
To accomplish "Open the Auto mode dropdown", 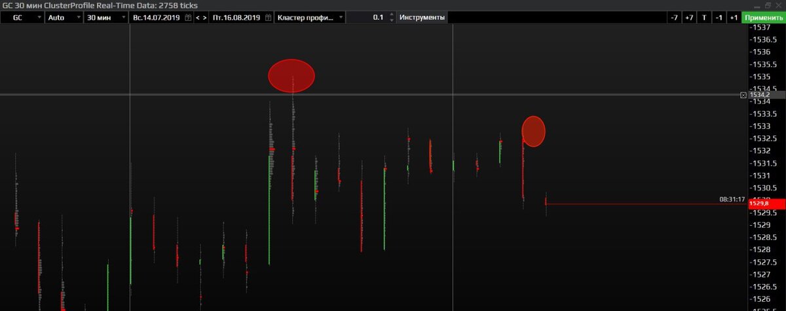I will 64,18.
